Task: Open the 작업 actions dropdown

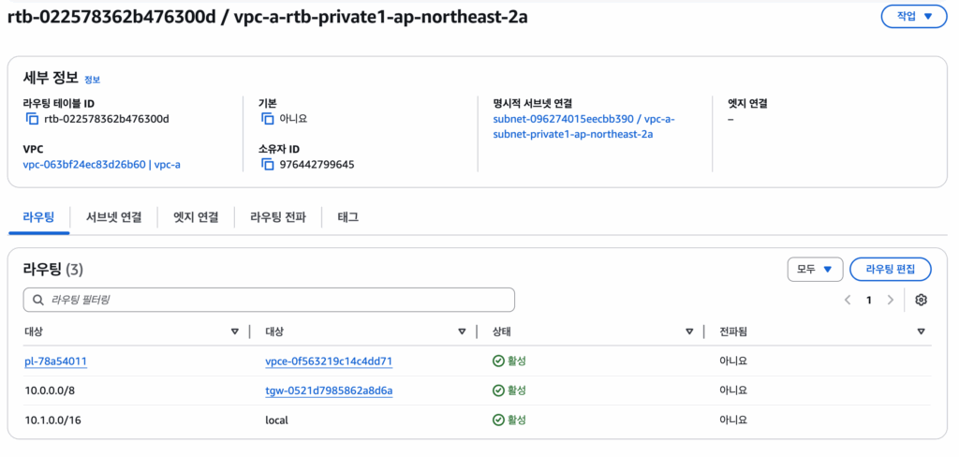Action: point(914,17)
